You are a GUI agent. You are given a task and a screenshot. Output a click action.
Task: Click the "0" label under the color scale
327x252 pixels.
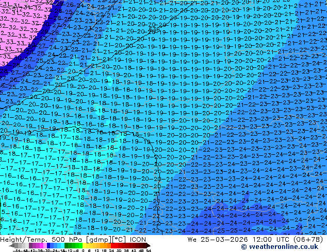[x=83, y=250]
